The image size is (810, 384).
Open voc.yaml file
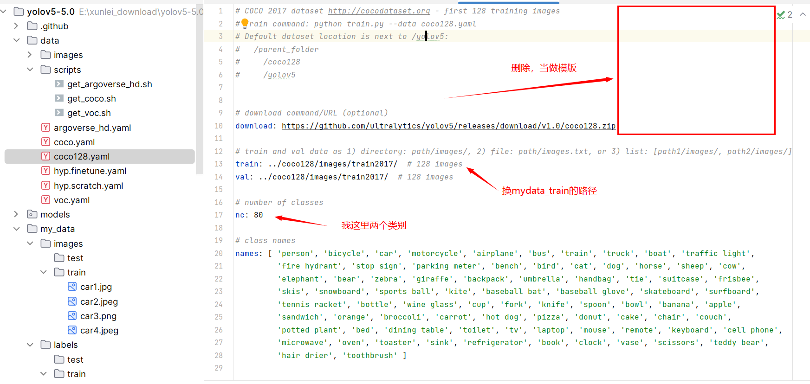click(x=71, y=200)
